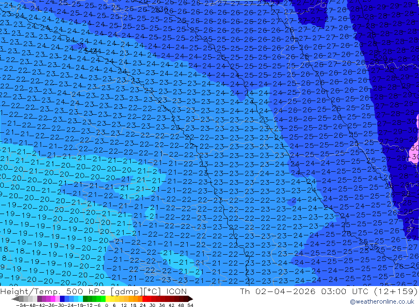
Task: Click the '-54' legend scale value
Action: 21,305
